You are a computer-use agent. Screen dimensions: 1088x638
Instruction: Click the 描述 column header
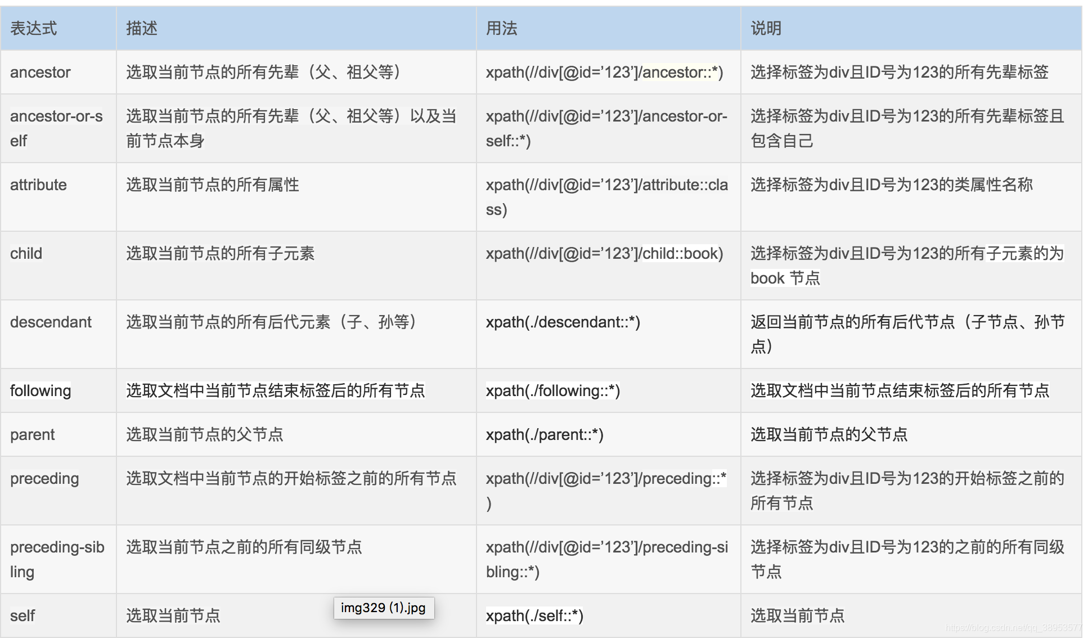[142, 28]
